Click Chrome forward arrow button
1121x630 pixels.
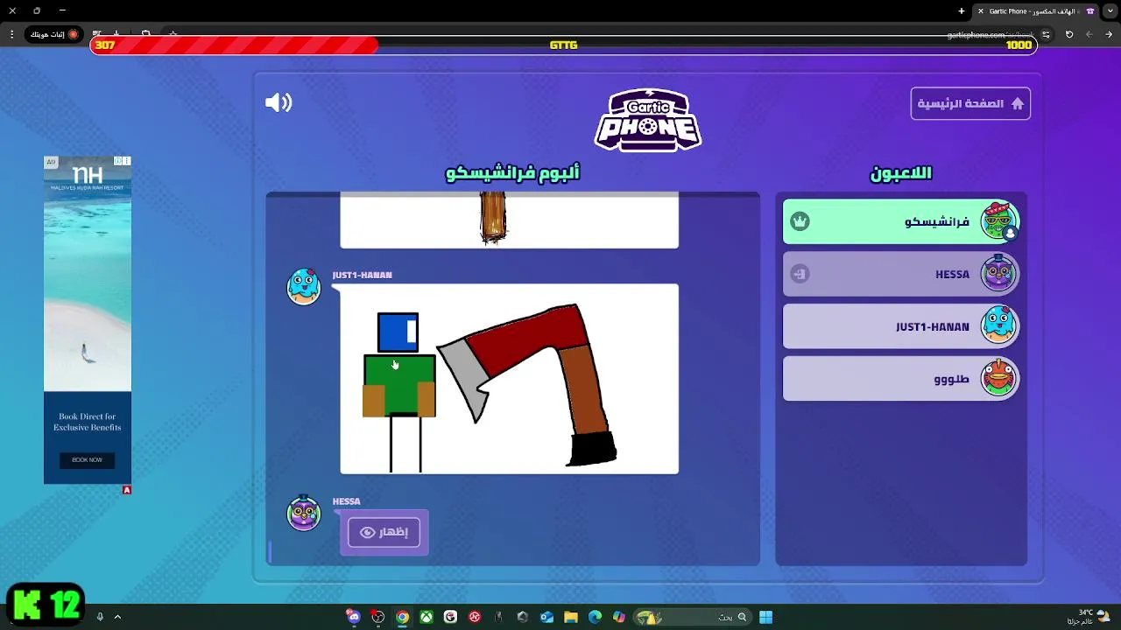(x=1089, y=34)
